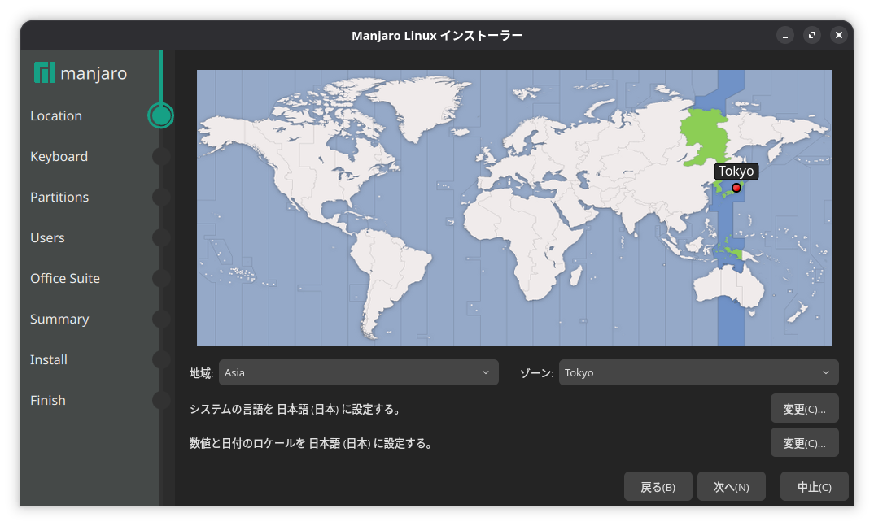Open the ゾーン Tokyo zone dropdown
This screenshot has height=526, width=874.
pos(698,372)
